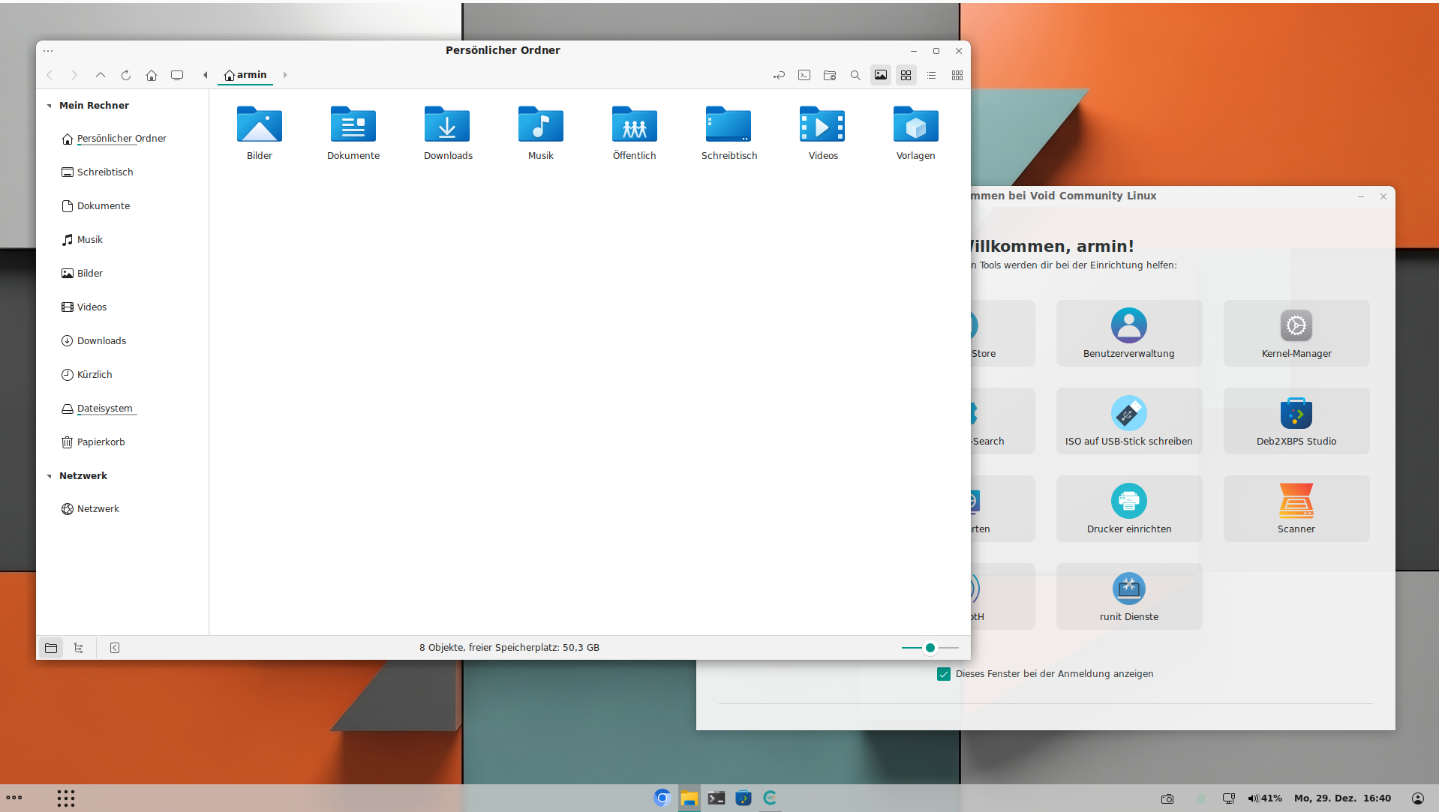This screenshot has width=1439, height=812.
Task: Click the 'ISO auf USB-Stick schreiben' button
Action: [x=1128, y=421]
